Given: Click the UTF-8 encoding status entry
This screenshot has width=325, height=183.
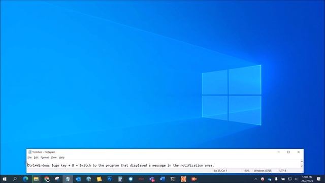Looking at the screenshot, I should click(x=283, y=171).
